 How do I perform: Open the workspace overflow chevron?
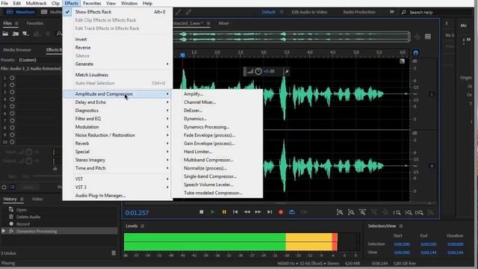(x=391, y=12)
